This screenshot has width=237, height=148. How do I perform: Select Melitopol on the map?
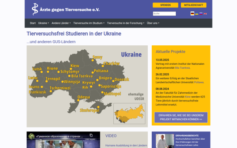[x=112, y=94]
